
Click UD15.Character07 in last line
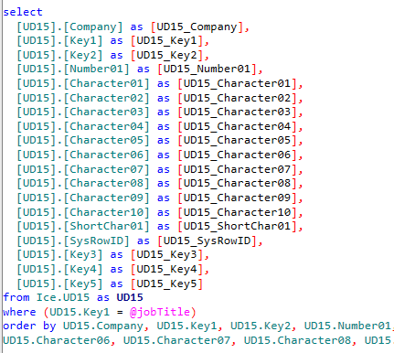(176, 340)
